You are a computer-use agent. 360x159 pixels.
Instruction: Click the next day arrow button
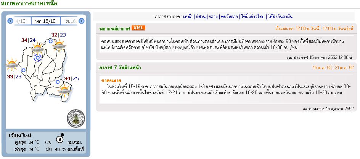point(81,21)
